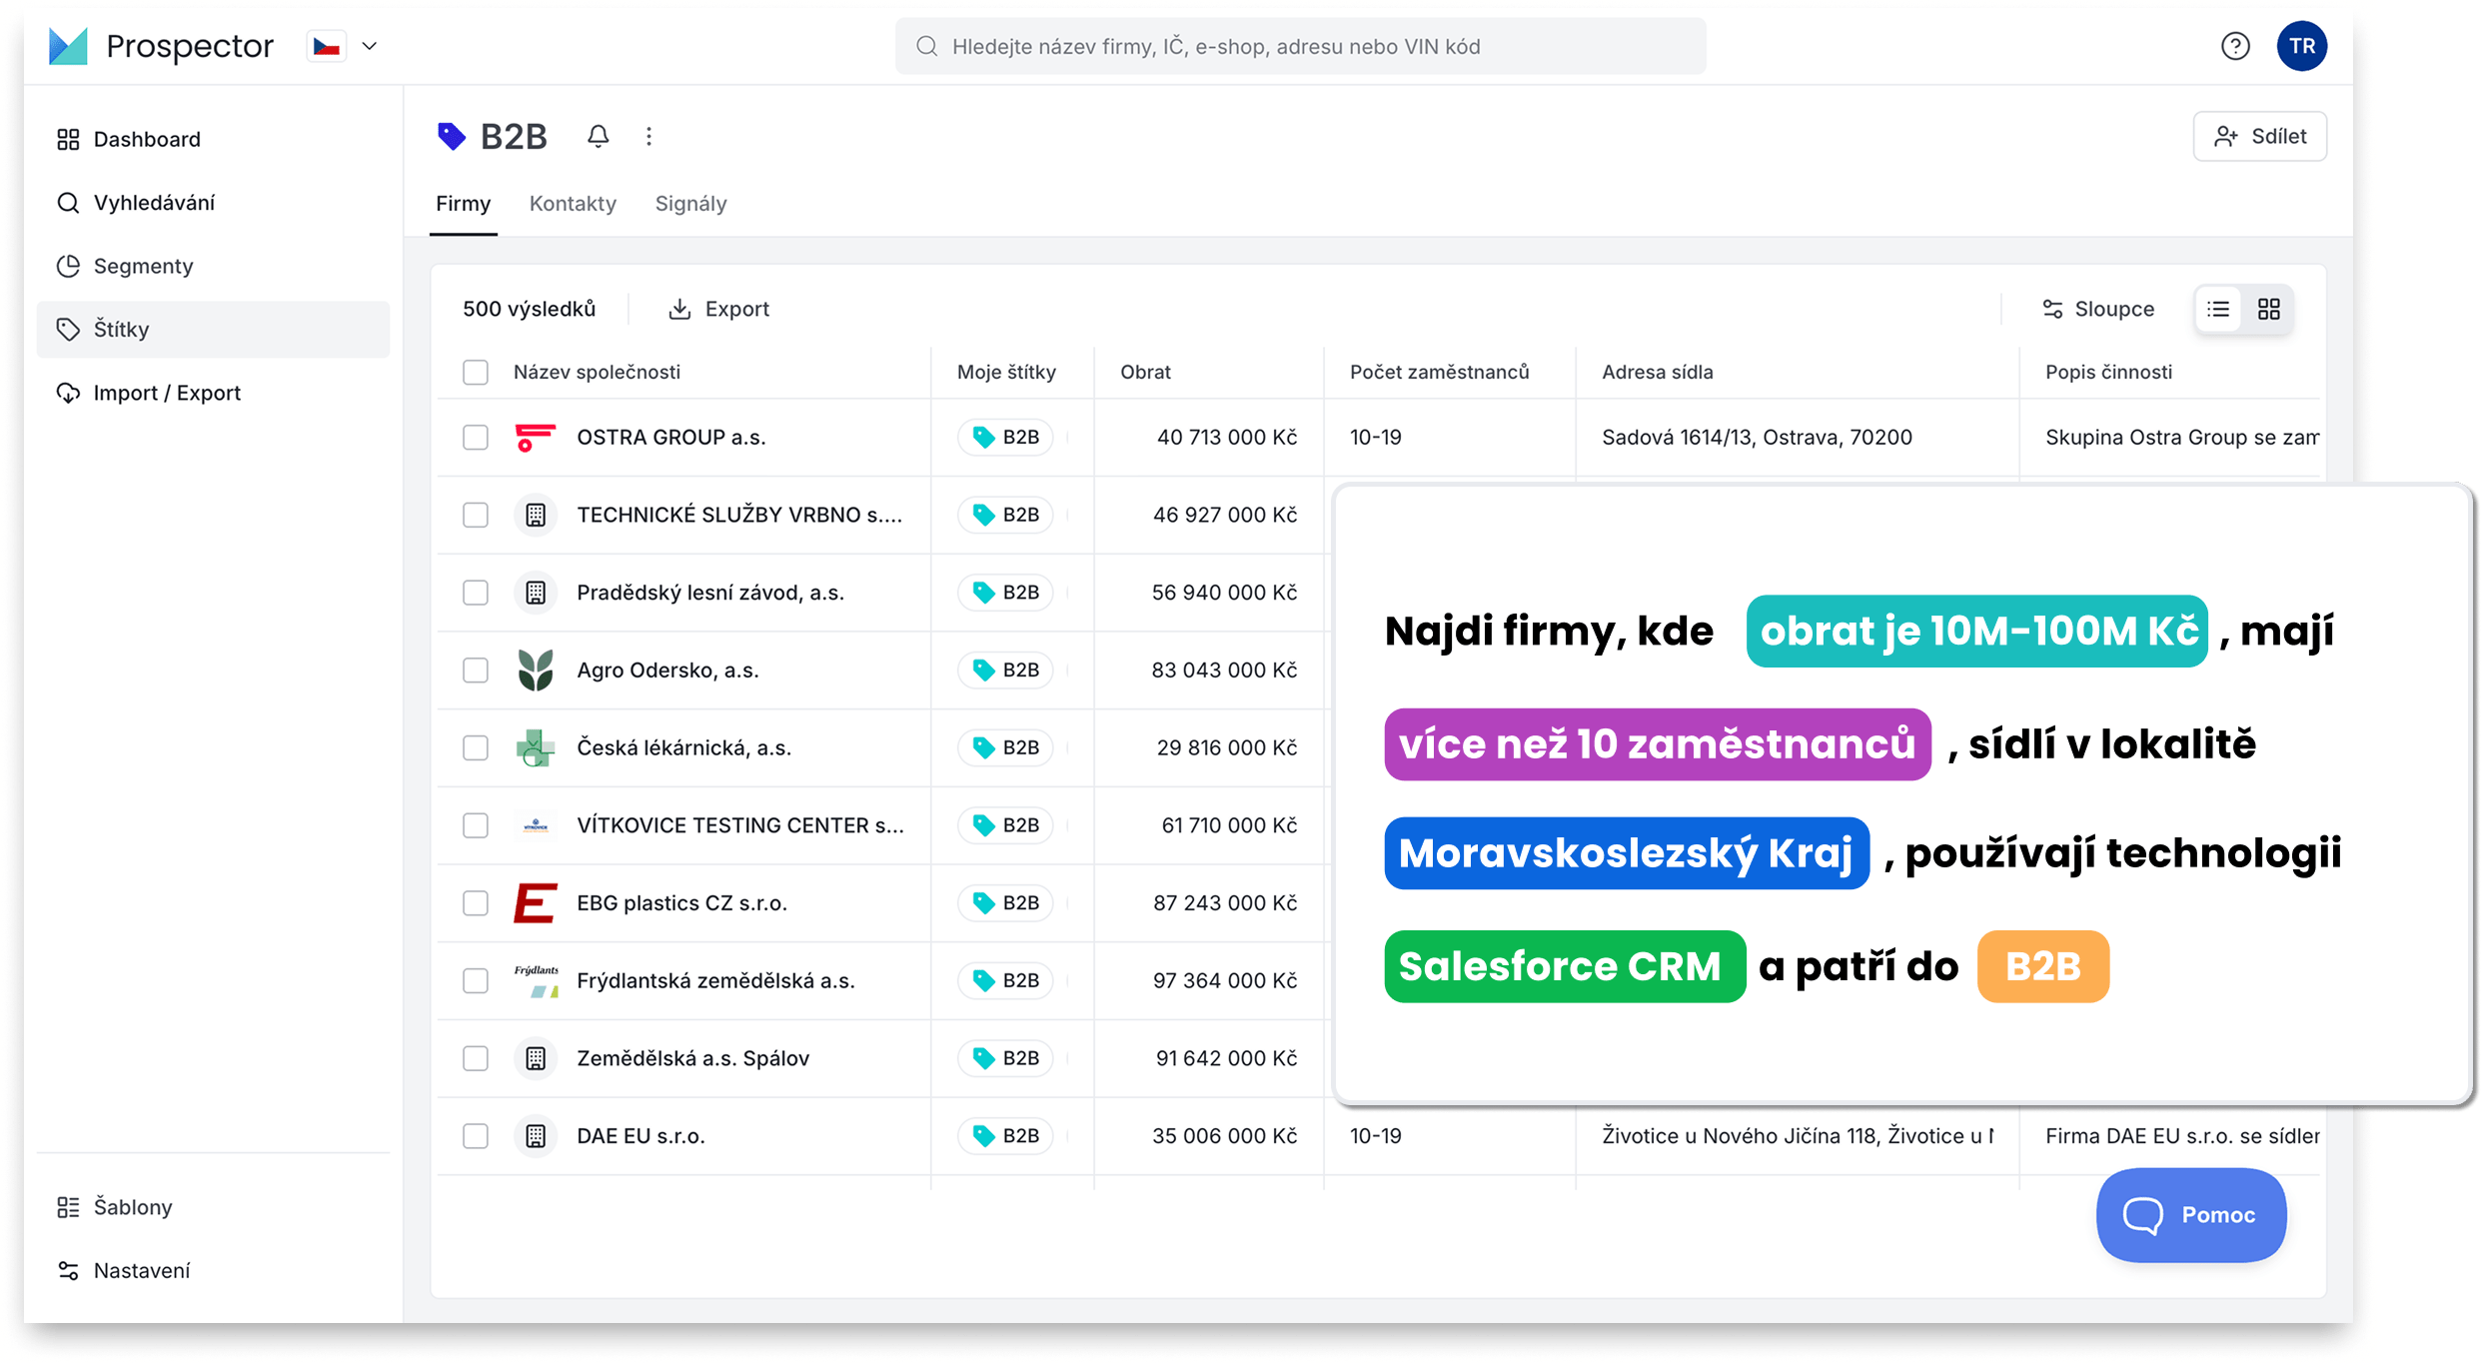
Task: Open Segmenty in the sidebar
Action: click(x=213, y=266)
